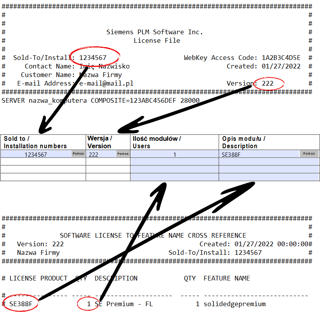This screenshot has width=320, height=312.
Task: Click Pomoc button in the Opis modułu column
Action: (309, 154)
